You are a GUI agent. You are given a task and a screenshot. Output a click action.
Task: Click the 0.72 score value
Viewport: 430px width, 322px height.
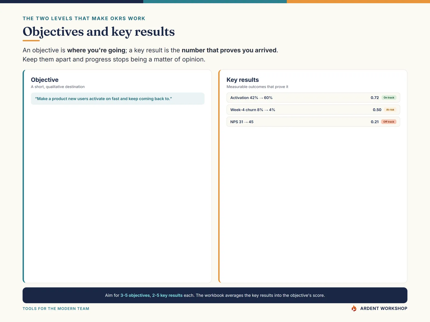[375, 98]
